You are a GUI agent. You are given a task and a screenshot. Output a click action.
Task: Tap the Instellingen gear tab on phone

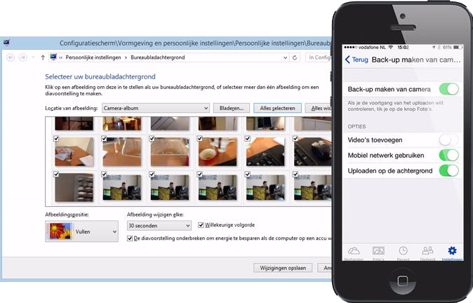pos(452,252)
